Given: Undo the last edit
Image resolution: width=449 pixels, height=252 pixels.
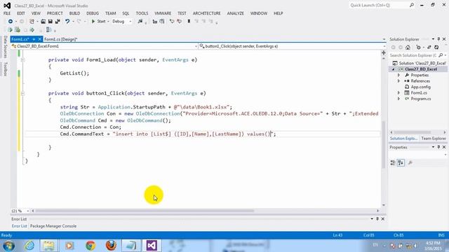Looking at the screenshot, I should [67, 22].
